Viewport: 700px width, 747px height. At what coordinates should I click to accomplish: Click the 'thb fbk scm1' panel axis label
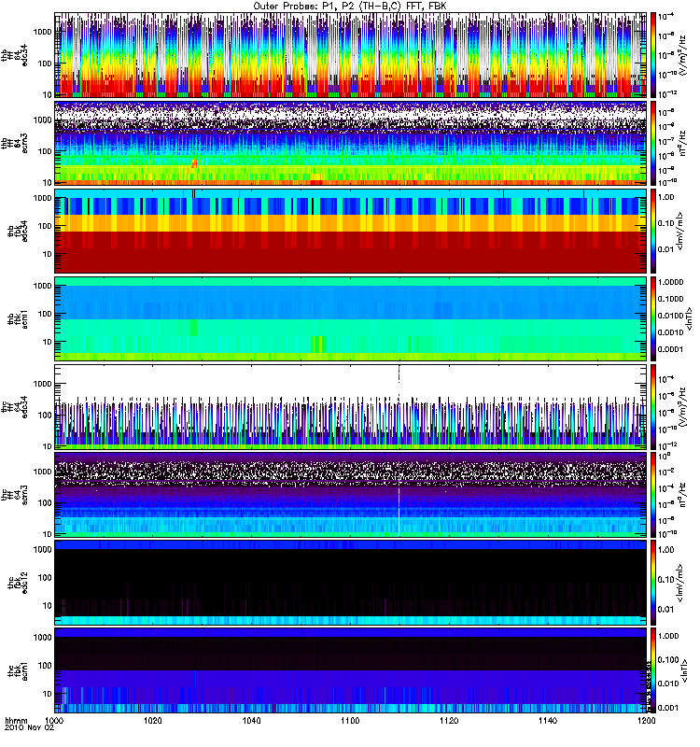pyautogui.click(x=18, y=318)
